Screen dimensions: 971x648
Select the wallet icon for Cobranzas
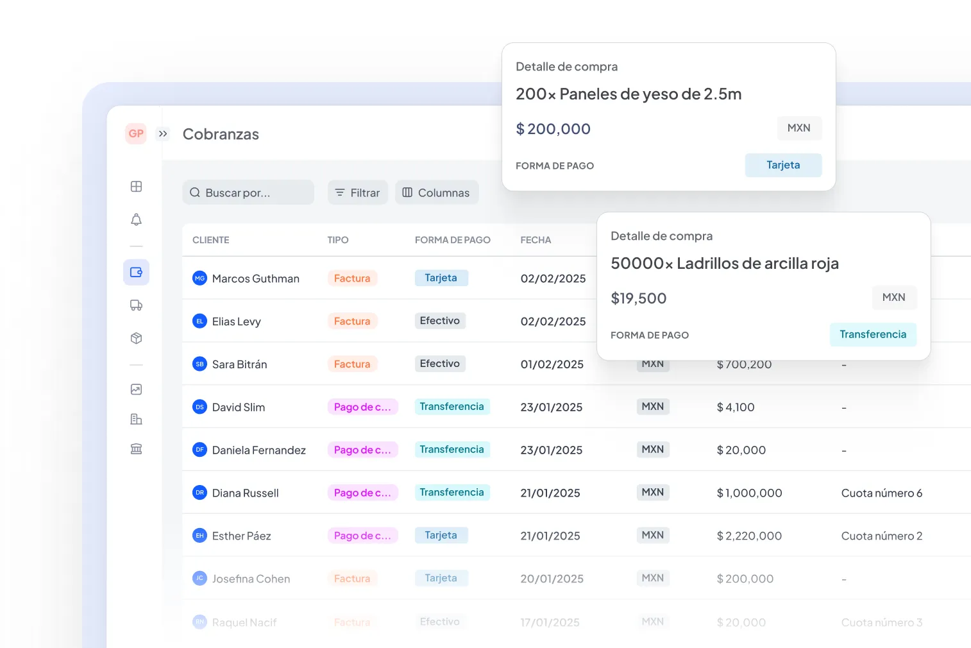pyautogui.click(x=136, y=272)
